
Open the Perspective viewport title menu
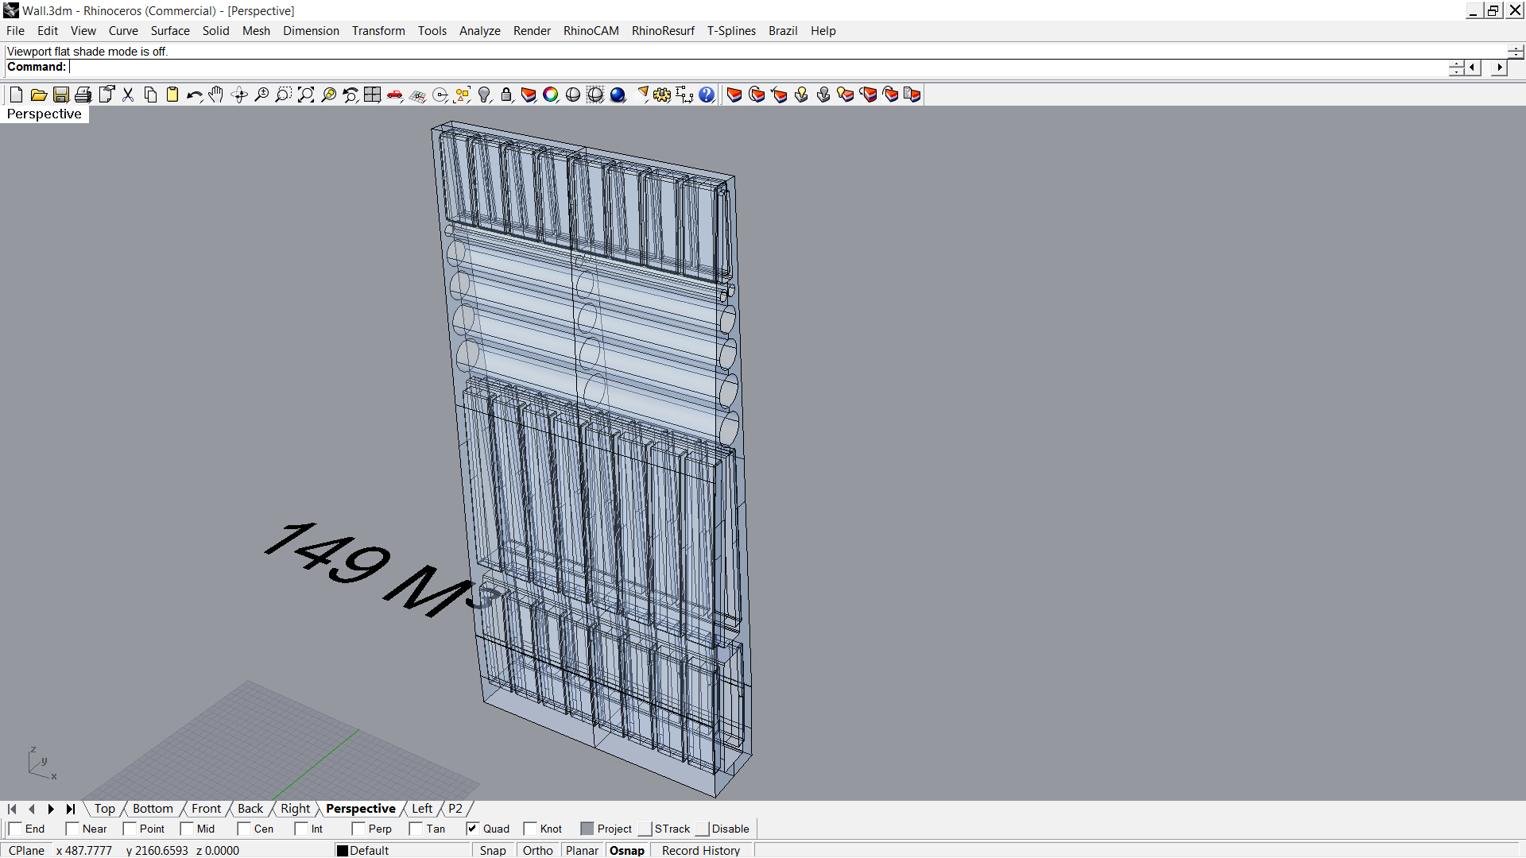(45, 114)
